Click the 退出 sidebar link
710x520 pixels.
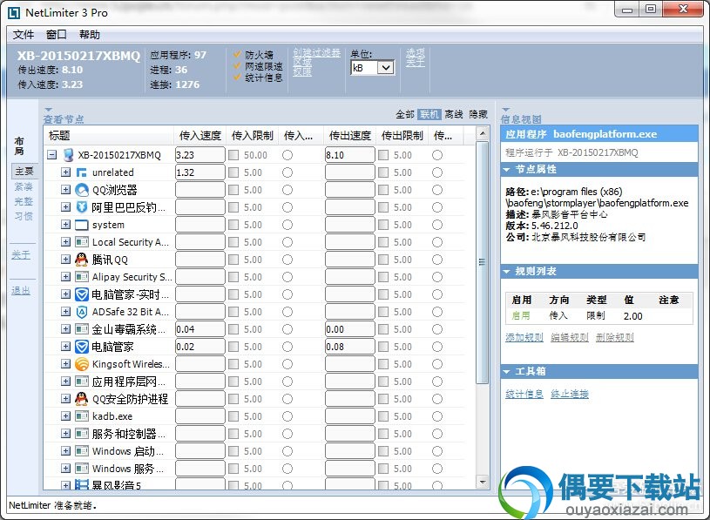[21, 291]
